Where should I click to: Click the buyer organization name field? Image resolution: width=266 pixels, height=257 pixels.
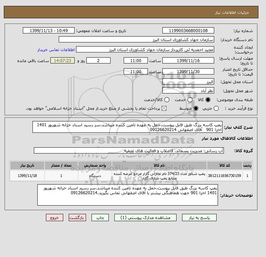[136, 39]
